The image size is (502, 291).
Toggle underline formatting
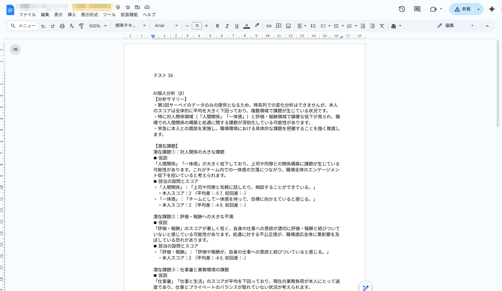point(237,26)
